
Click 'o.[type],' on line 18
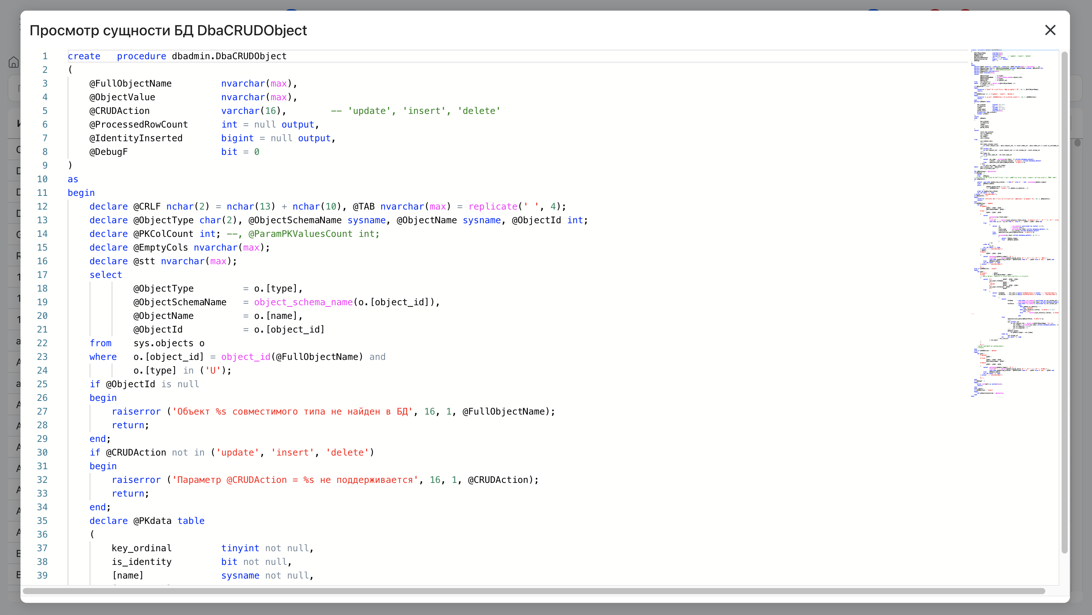278,289
